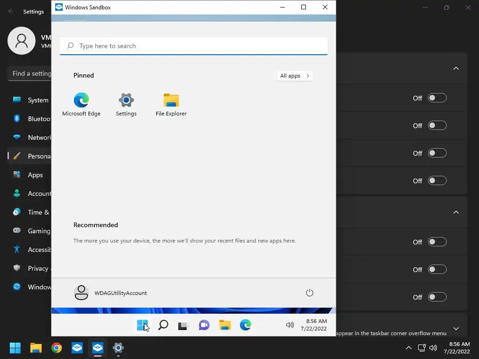Go back in the Settings window

point(11,11)
